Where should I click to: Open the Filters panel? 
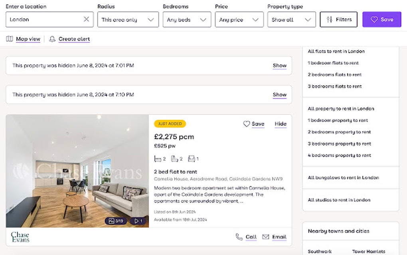pos(338,19)
